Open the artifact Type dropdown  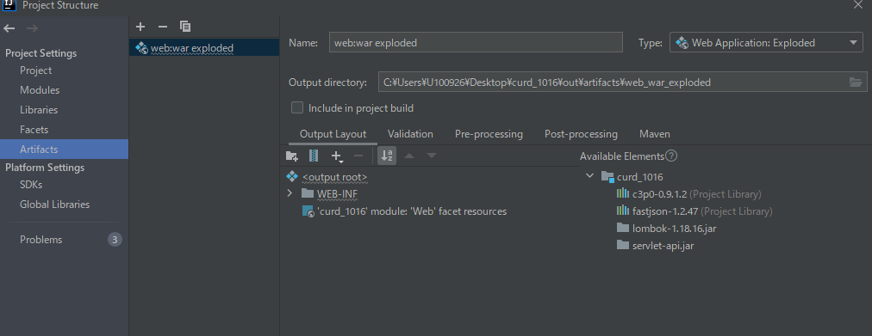766,43
